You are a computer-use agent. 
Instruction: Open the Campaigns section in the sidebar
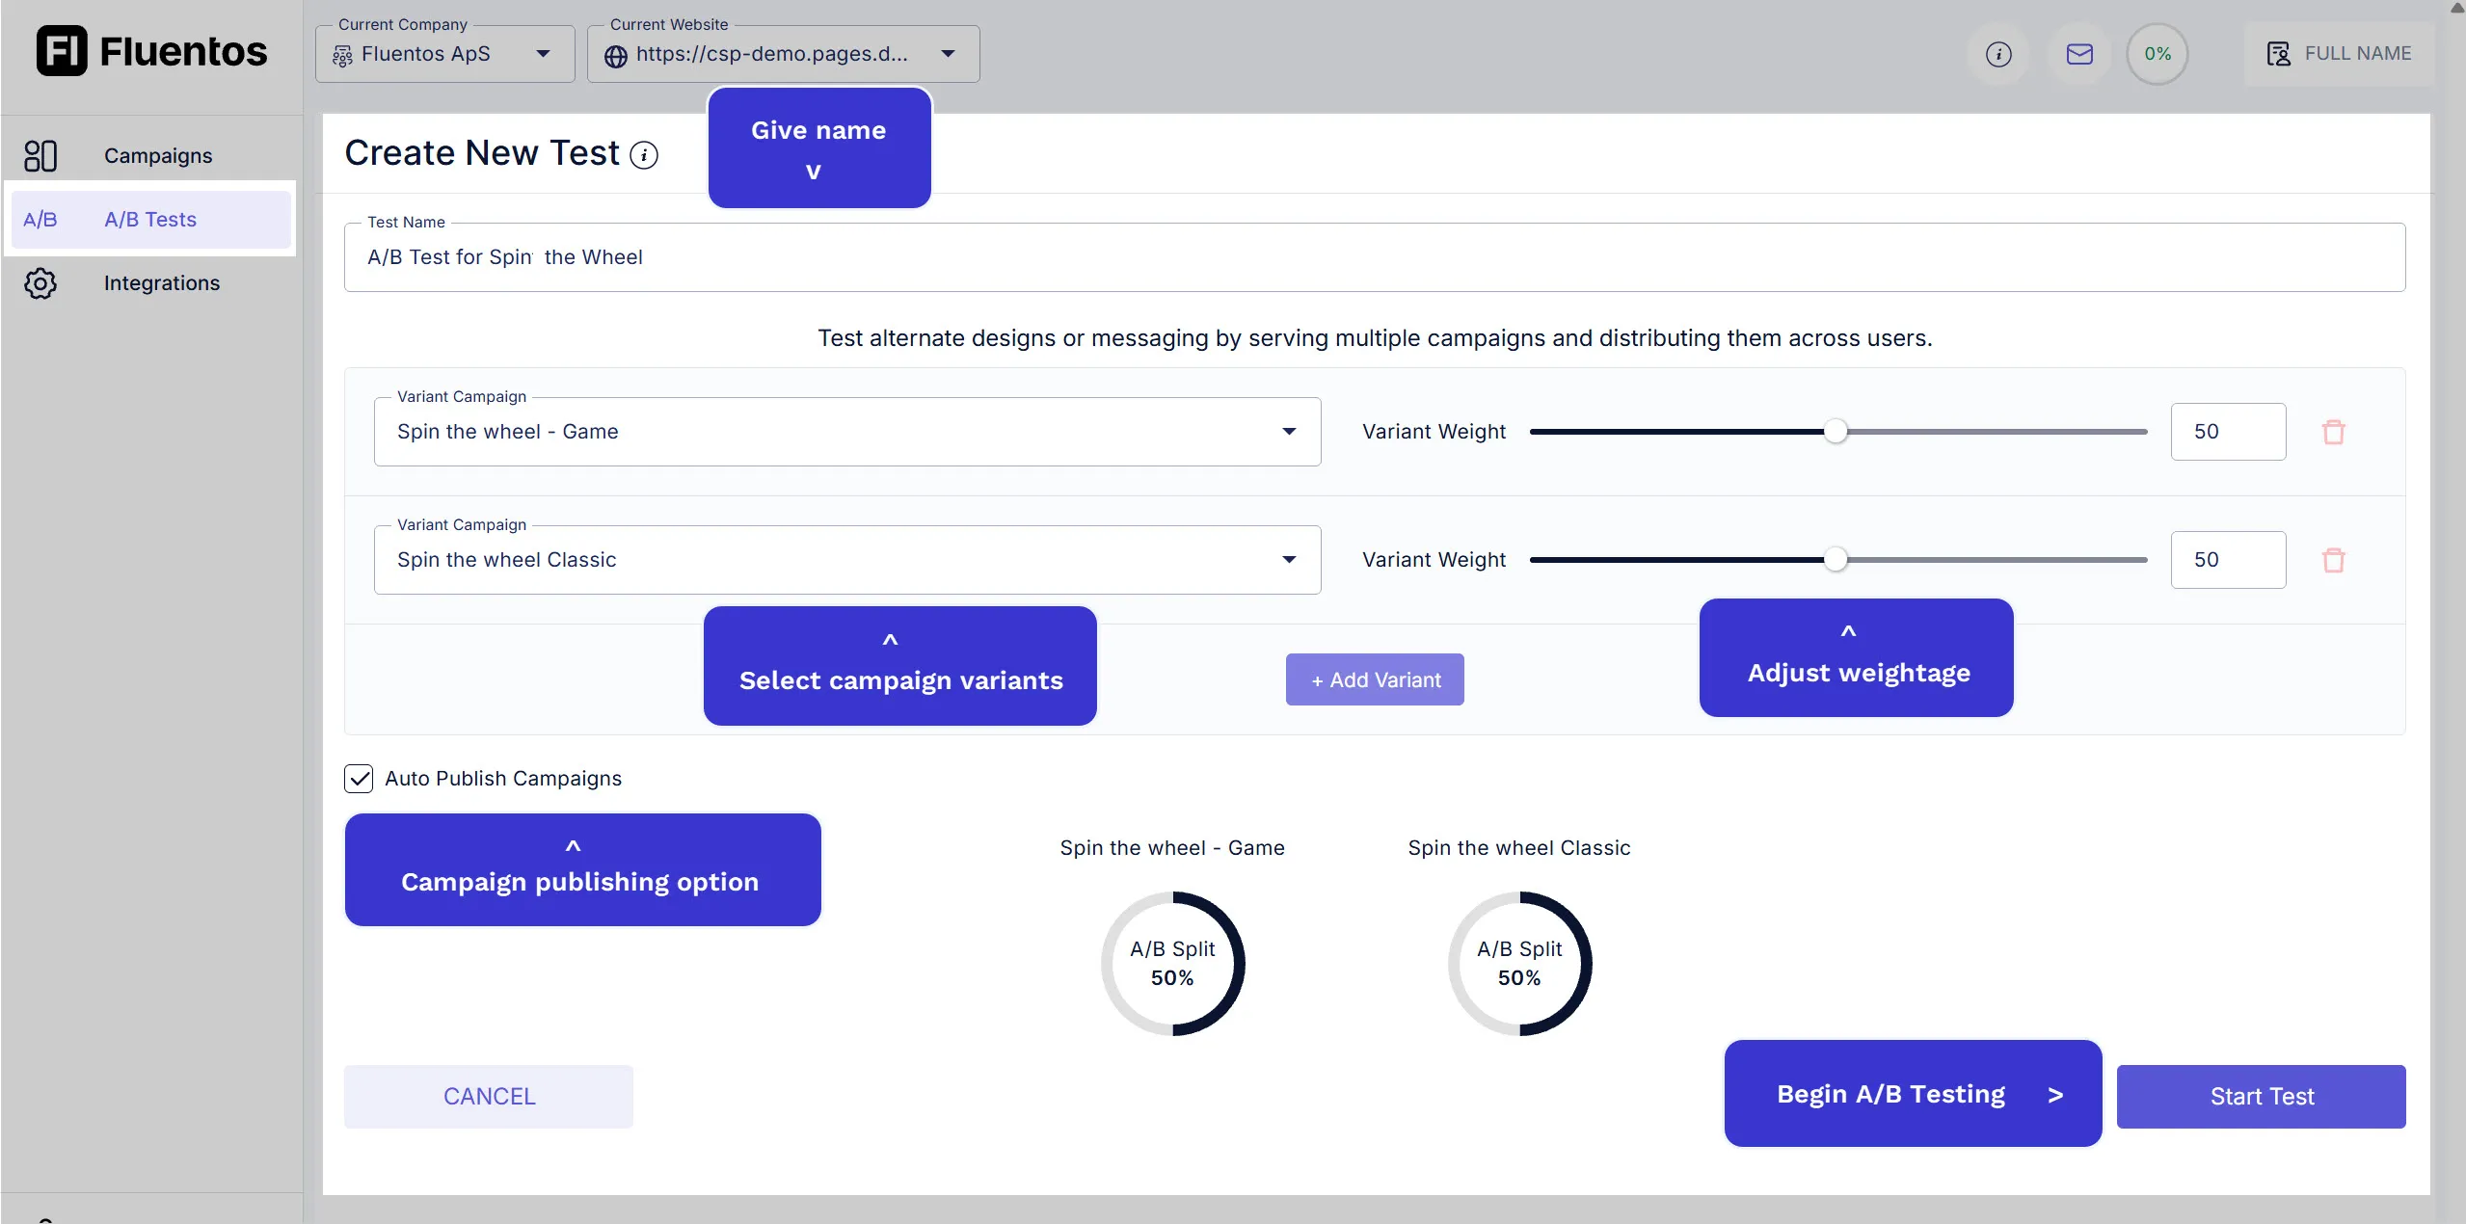click(x=157, y=154)
